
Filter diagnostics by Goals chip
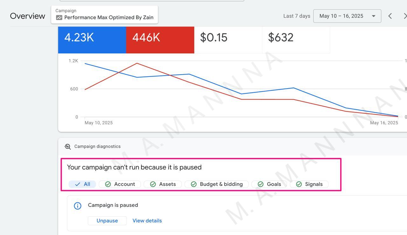(x=269, y=184)
